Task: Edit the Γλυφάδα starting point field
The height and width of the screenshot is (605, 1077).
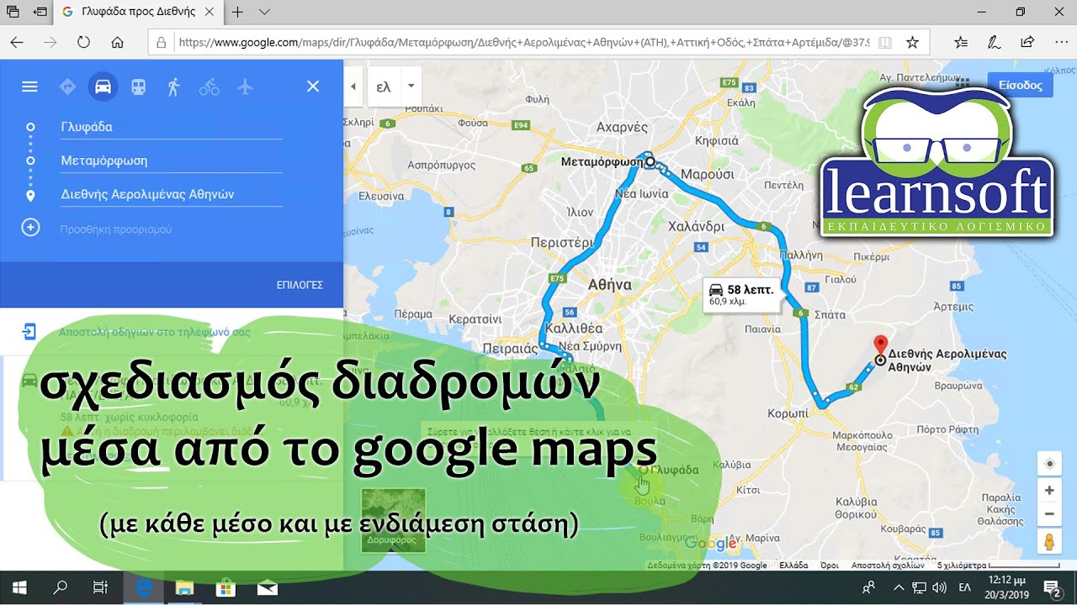Action: [171, 127]
